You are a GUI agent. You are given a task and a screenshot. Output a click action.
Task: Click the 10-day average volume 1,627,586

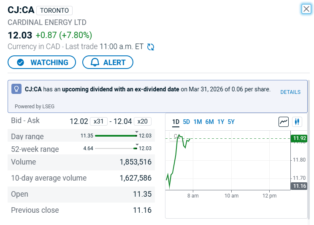[135, 178]
